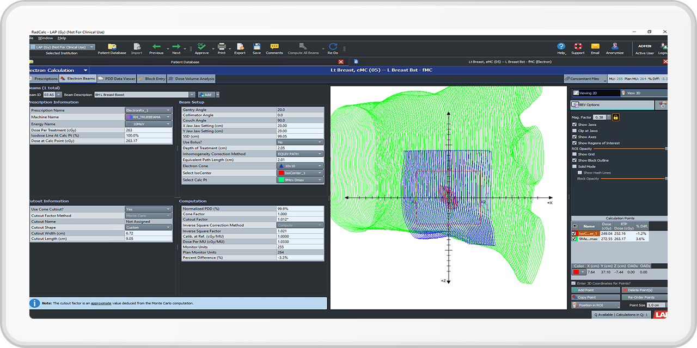Open the Energy Name 10MeV dropdown
This screenshot has width=697, height=348.
pyautogui.click(x=148, y=123)
